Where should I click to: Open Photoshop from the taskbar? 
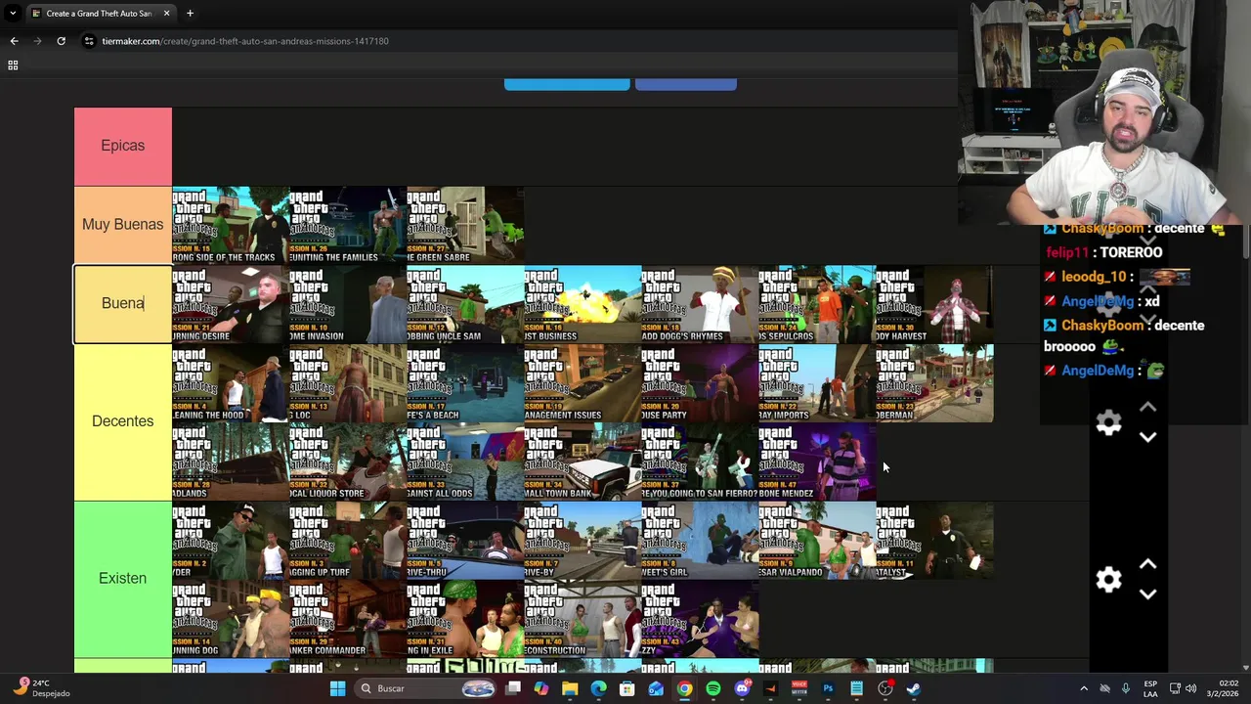[828, 688]
